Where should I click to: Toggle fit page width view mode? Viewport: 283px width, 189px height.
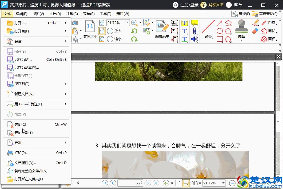[x=102, y=31]
